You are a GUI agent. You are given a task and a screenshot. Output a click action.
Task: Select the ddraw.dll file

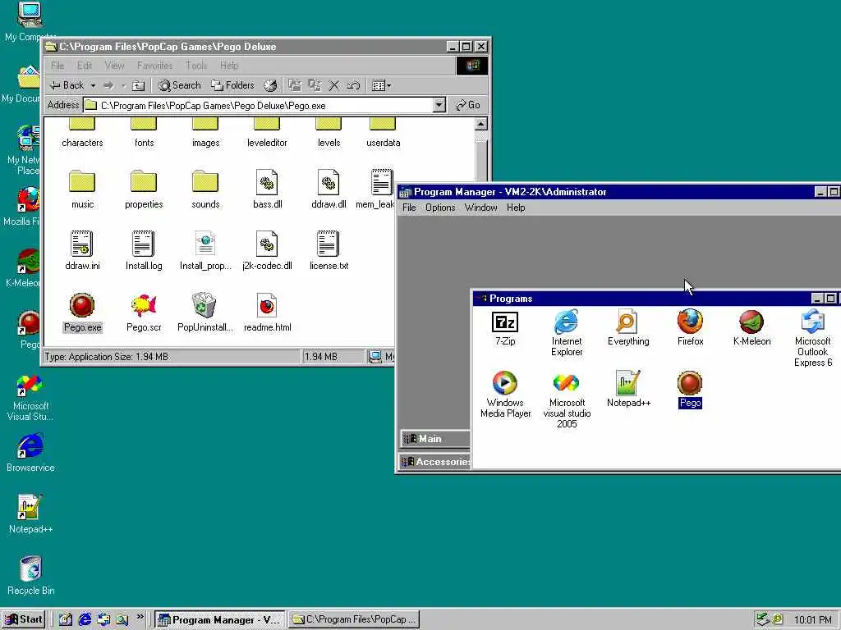point(329,189)
